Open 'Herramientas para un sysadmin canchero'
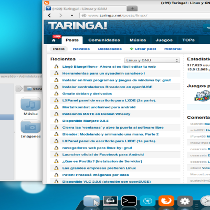Screen dimensions: 210x210 pos(103,73)
